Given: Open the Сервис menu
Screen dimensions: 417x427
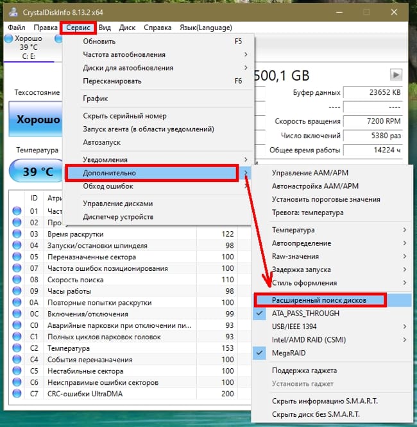Looking at the screenshot, I should (x=78, y=28).
